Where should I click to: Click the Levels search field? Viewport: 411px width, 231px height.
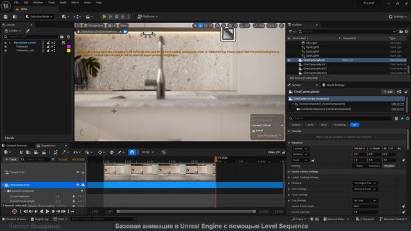tap(31, 37)
